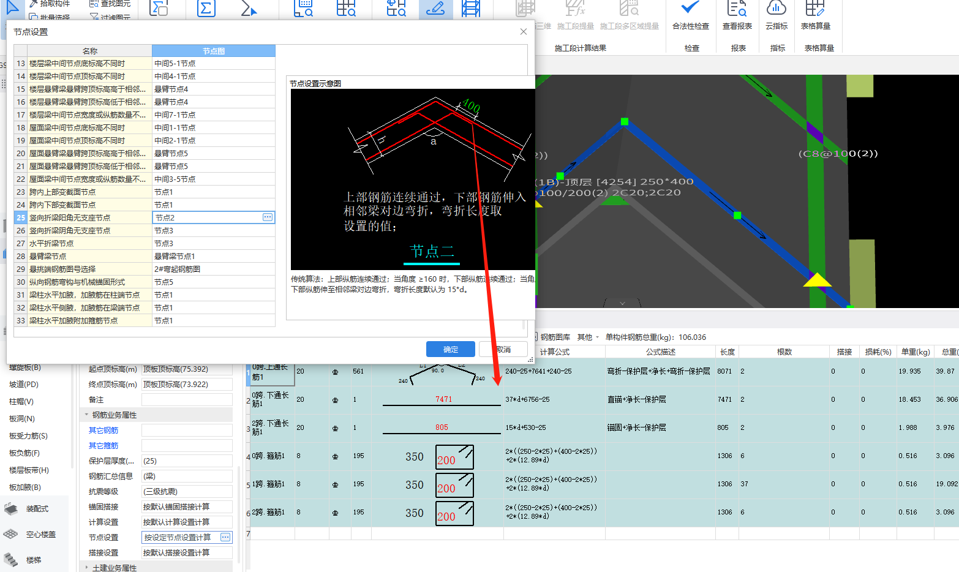Image resolution: width=959 pixels, height=572 pixels.
Task: Click the 确定 button
Action: point(451,349)
